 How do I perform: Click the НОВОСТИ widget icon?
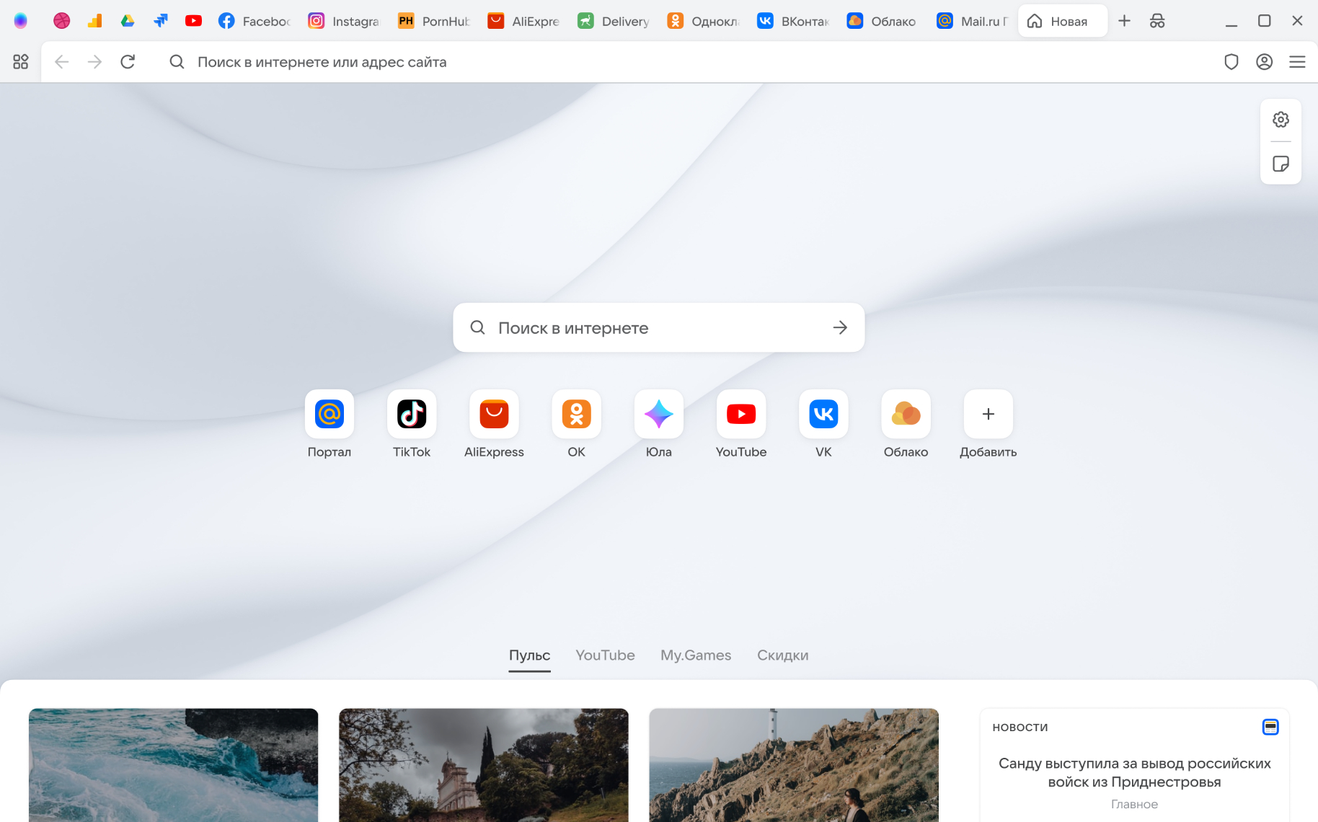(x=1270, y=727)
